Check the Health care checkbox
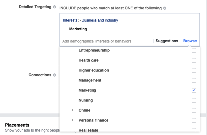The width and height of the screenshot is (207, 135). click(194, 60)
